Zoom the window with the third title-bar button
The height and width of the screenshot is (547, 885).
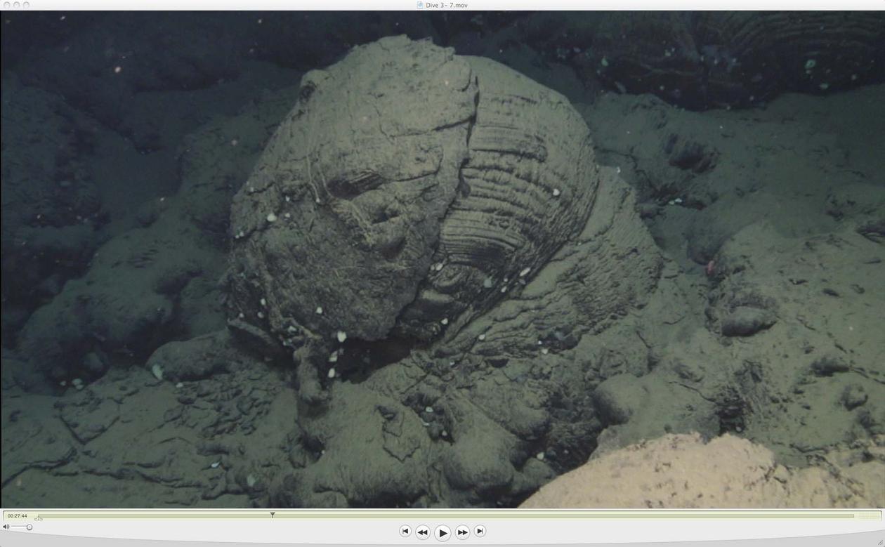(x=27, y=5)
